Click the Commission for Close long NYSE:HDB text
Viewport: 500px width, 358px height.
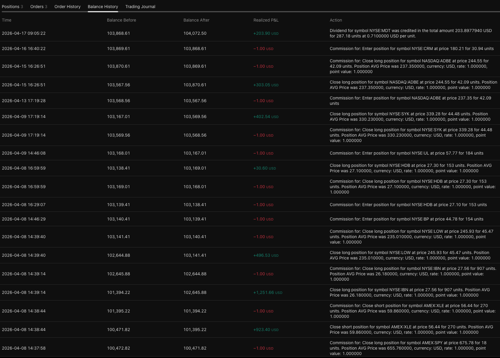413,187
